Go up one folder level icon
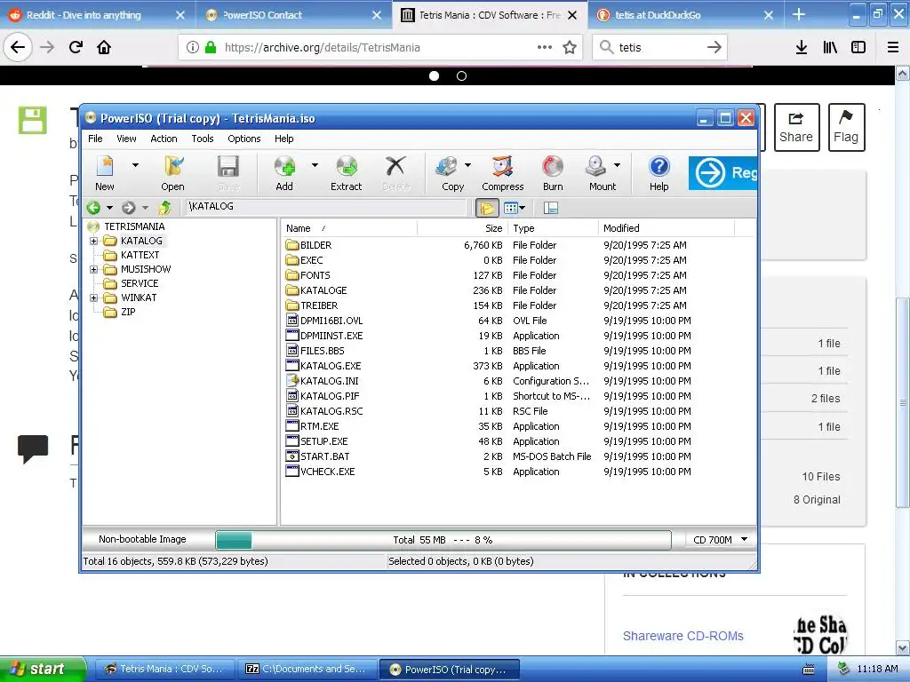Viewport: 910px width, 682px height. tap(164, 207)
